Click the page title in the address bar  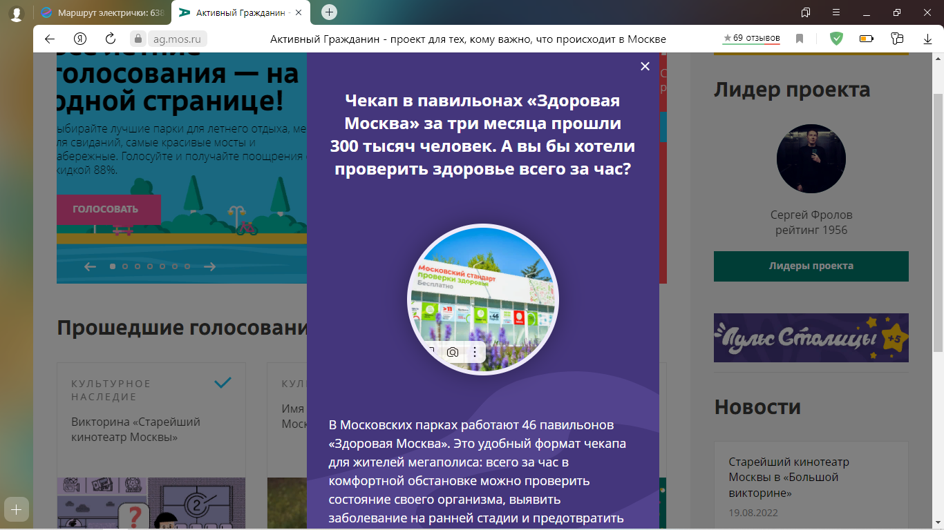click(468, 39)
